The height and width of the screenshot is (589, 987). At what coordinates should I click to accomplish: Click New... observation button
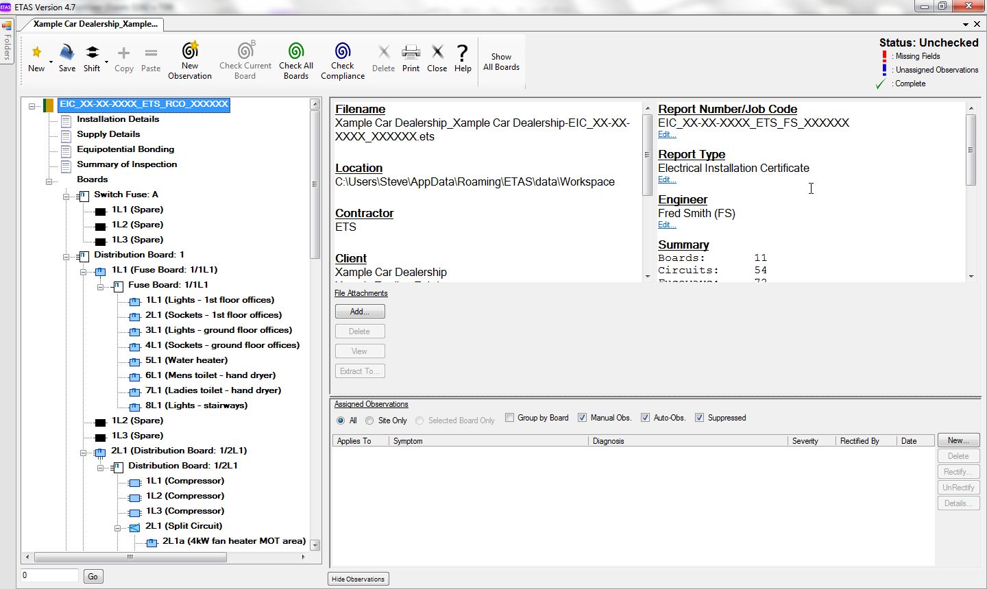click(x=958, y=440)
